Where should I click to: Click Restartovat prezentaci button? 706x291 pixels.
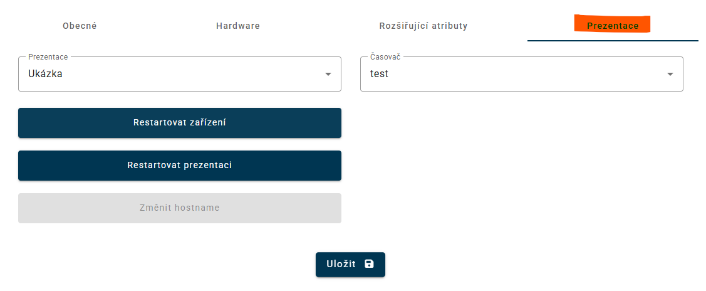coord(180,166)
